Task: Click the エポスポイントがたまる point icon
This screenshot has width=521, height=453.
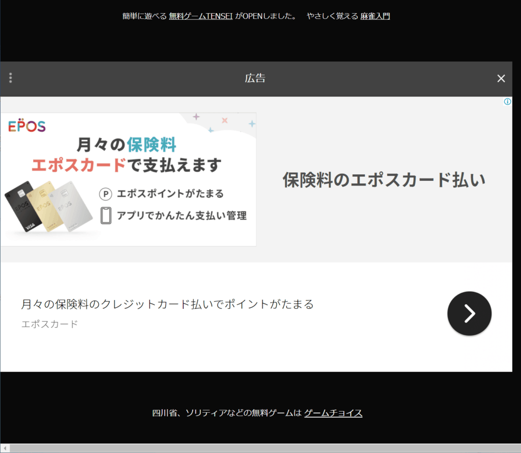Action: [x=106, y=194]
